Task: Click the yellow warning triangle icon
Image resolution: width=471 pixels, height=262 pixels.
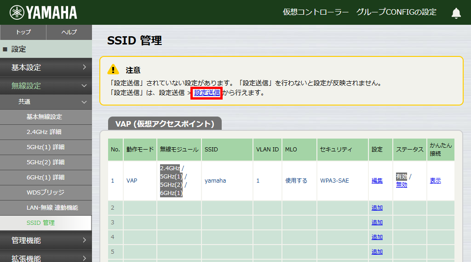Action: [x=113, y=70]
